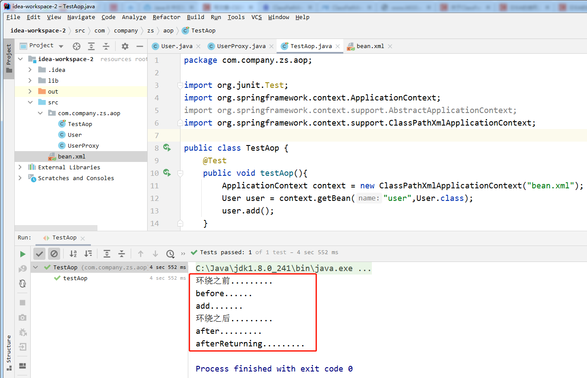Rerun the test with green play button
Screen dimensions: 587x378
click(x=23, y=254)
